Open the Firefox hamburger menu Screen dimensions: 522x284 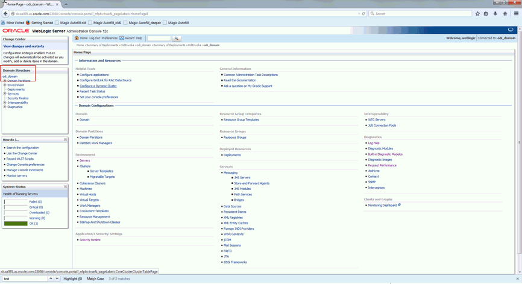[x=517, y=14]
